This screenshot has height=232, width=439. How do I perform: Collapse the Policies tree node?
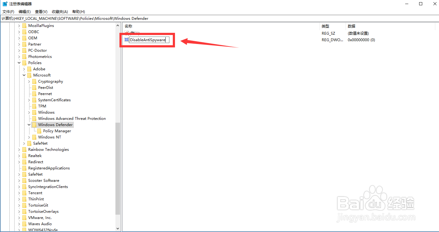[19, 63]
